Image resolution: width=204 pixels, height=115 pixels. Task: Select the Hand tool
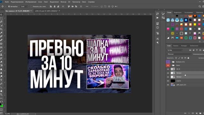click(x=1, y=91)
